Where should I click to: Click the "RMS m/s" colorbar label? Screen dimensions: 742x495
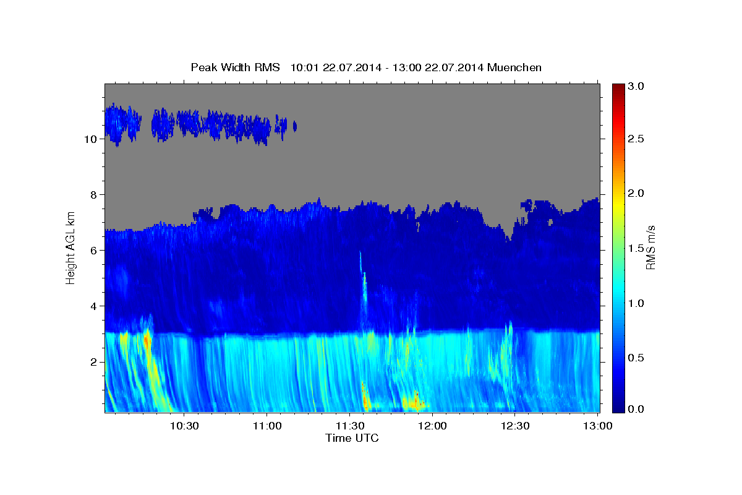tap(650, 247)
